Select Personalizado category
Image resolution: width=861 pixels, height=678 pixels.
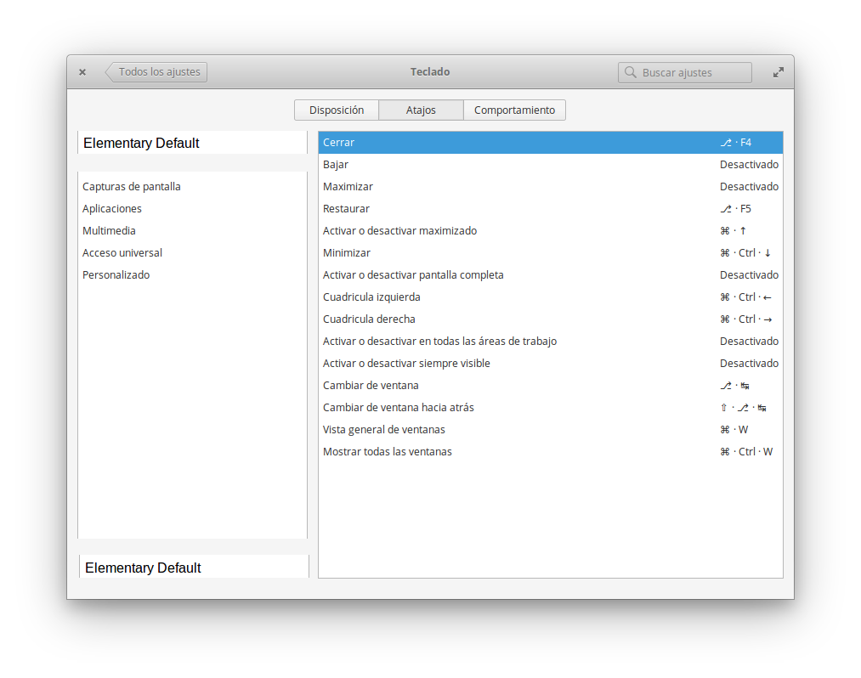pyautogui.click(x=193, y=275)
